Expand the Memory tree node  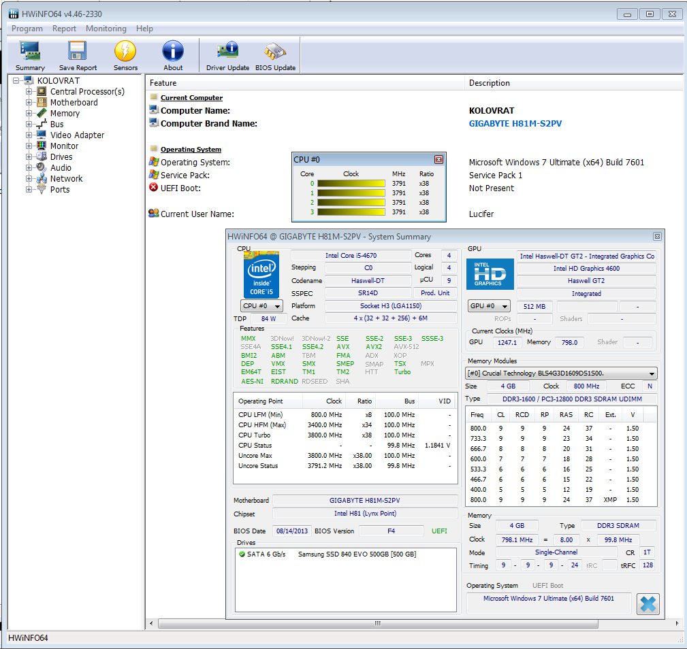click(29, 114)
